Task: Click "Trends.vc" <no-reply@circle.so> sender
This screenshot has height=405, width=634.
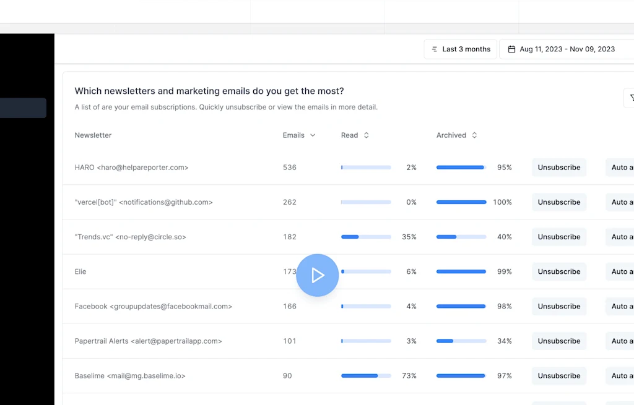Action: click(130, 237)
